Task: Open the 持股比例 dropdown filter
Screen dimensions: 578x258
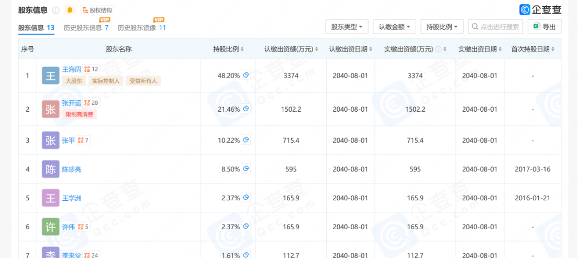Action: pyautogui.click(x=442, y=27)
